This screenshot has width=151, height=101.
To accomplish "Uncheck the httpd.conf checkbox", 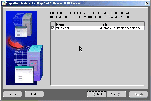I will [x=53, y=28].
